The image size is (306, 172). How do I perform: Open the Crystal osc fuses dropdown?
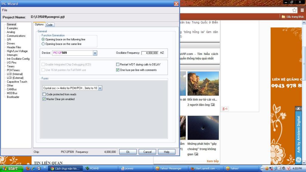click(100, 88)
